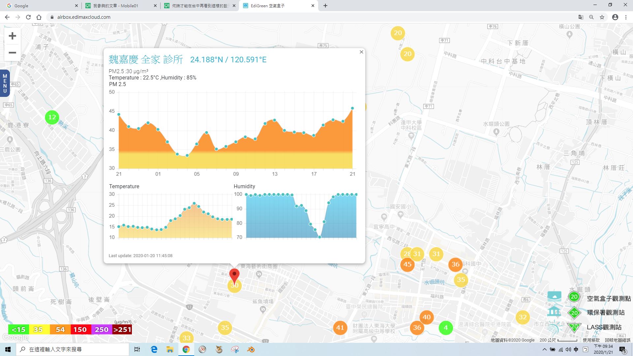The height and width of the screenshot is (356, 633).
Task: Click the peak point of temperature chart
Action: pyautogui.click(x=194, y=203)
